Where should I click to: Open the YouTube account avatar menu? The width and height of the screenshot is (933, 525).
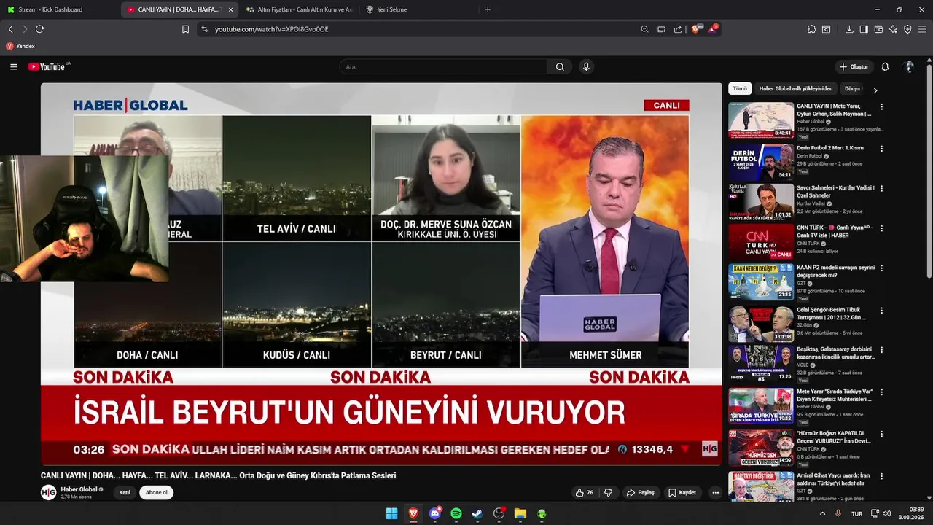[x=909, y=66]
